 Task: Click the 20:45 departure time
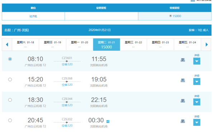35,120
